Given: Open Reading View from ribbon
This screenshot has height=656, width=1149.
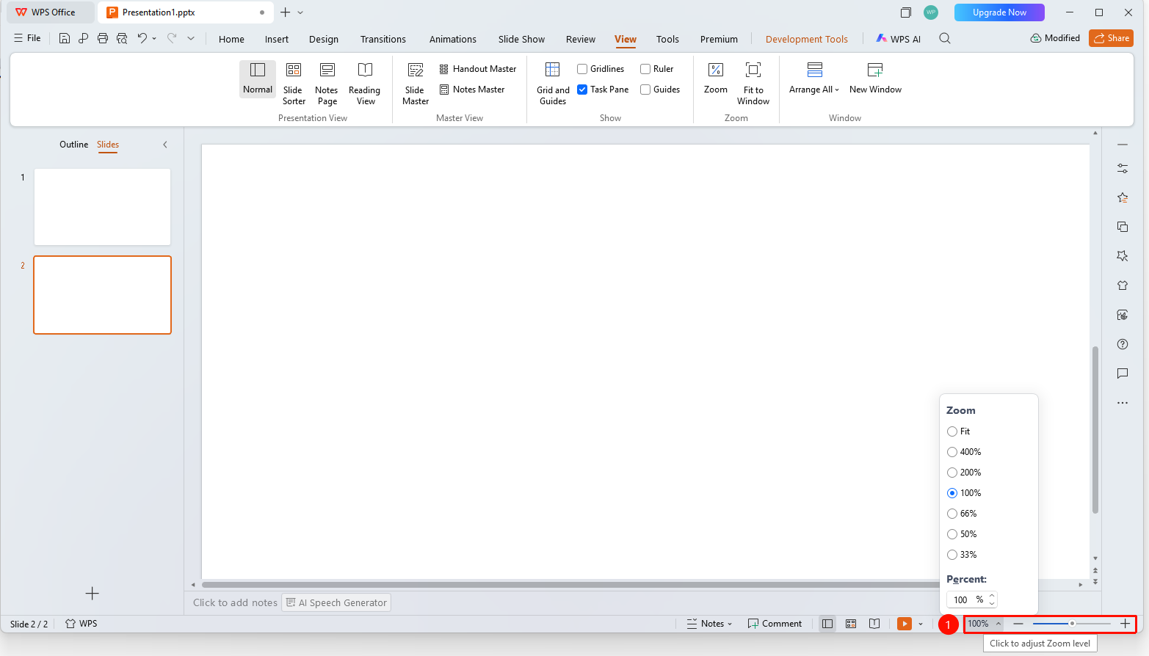Looking at the screenshot, I should [x=365, y=84].
